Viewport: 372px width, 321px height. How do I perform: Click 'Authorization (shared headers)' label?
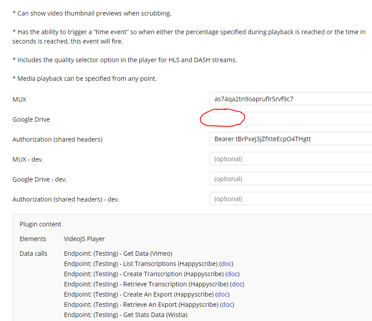(57, 139)
